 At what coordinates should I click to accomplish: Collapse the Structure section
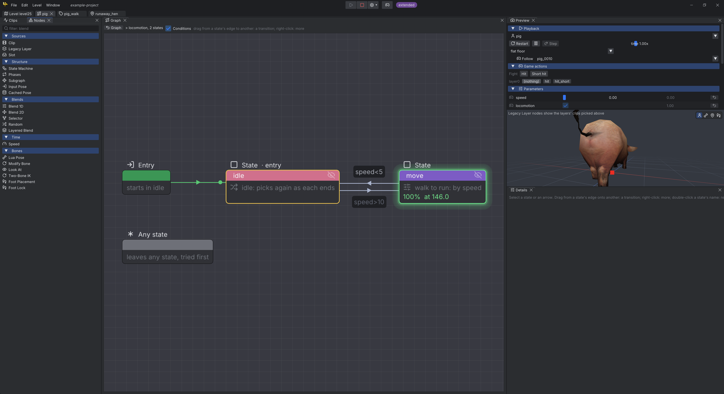pyautogui.click(x=6, y=62)
